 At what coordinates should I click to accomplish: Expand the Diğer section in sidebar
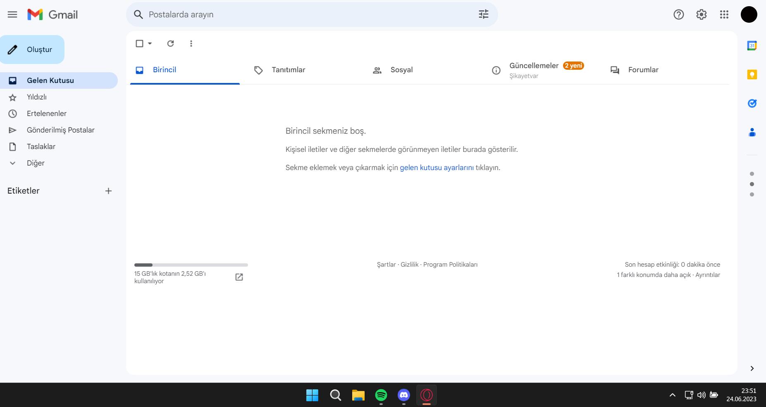(36, 163)
